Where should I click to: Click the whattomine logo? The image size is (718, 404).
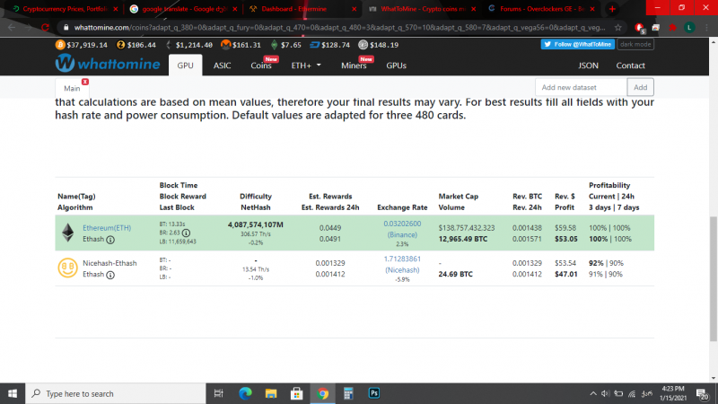107,65
